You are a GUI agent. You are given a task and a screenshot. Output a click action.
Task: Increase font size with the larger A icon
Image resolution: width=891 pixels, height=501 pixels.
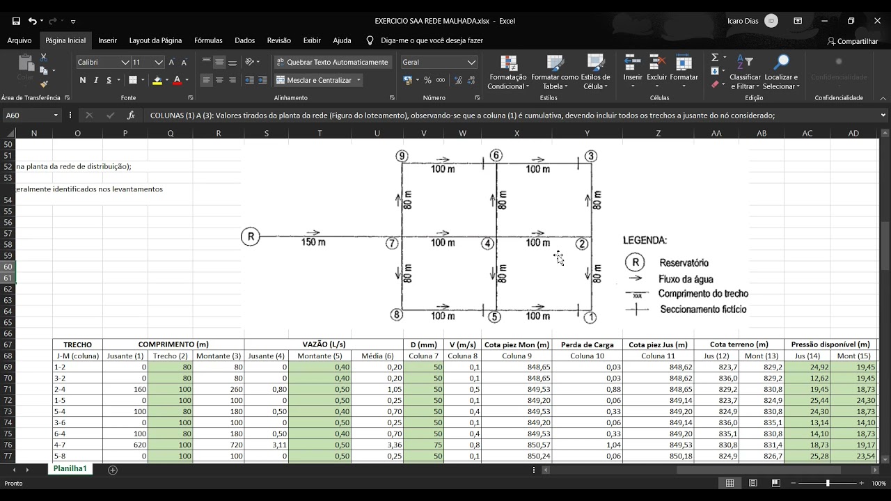(172, 62)
